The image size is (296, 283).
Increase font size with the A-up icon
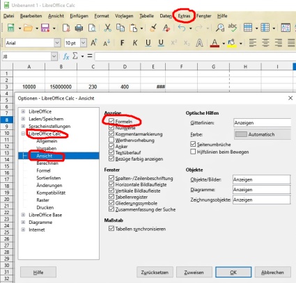click(x=94, y=42)
